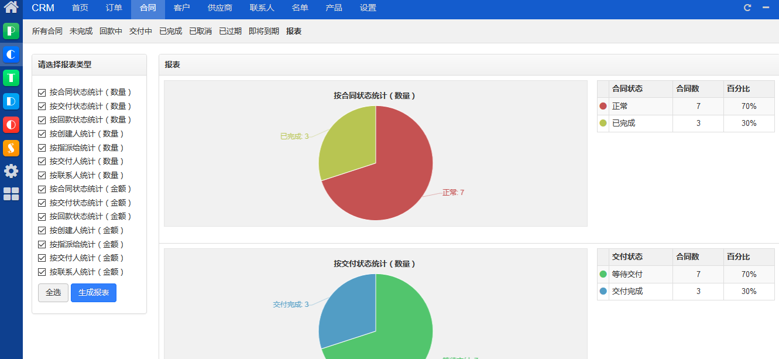Toggle 按联系人统计（数量）checkbox
779x359 pixels.
click(x=42, y=175)
